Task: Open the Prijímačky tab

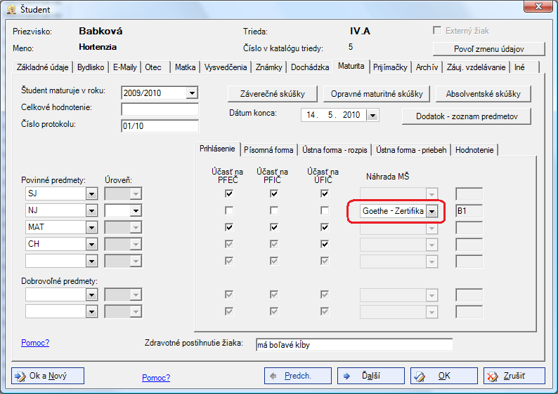Action: point(390,67)
